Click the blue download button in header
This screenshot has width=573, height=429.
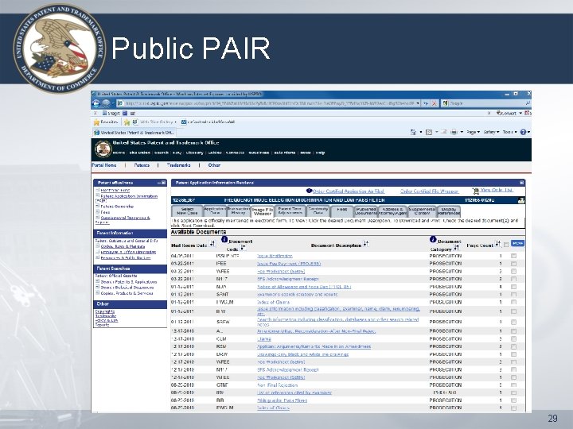(517, 243)
